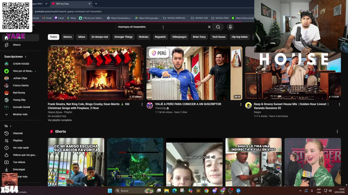The height and width of the screenshot is (195, 348).
Task: Open TheGrefg channel name link
Action: [160, 108]
